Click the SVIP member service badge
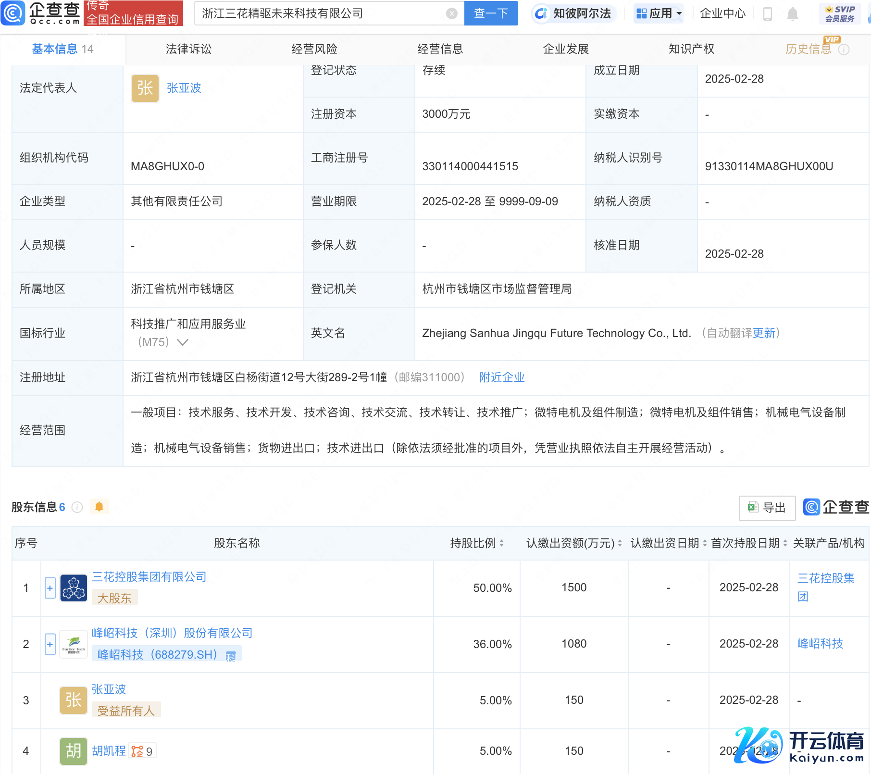871x774 pixels. [840, 13]
